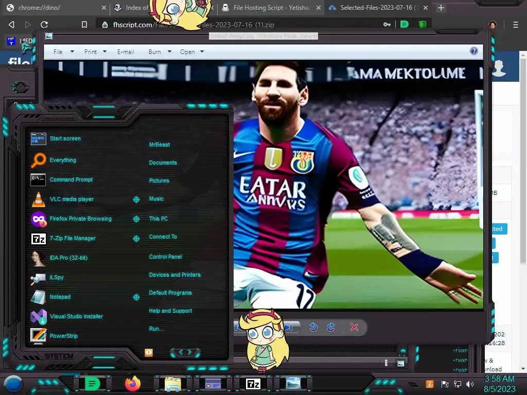Open Notepad from start menu
This screenshot has width=527, height=395.
[x=50, y=297]
